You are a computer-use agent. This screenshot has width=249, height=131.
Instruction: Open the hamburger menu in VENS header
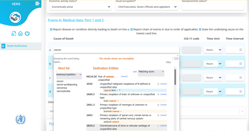37,4
